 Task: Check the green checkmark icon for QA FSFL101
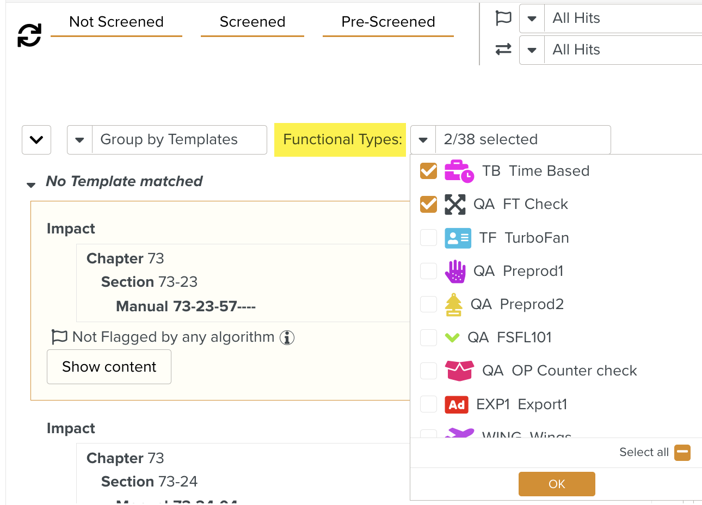point(452,337)
